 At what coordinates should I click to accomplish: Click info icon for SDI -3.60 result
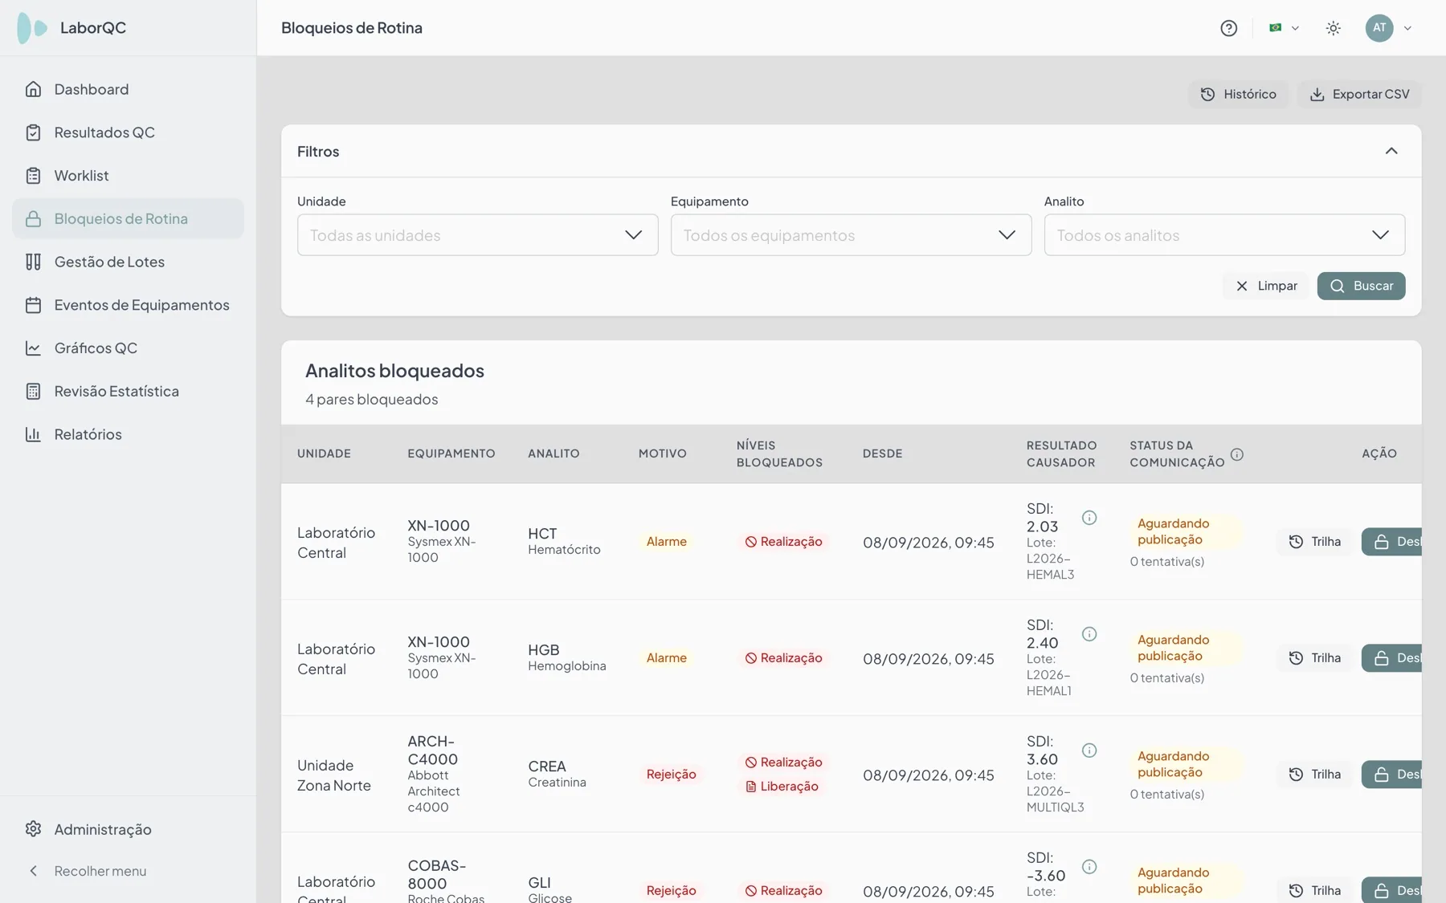click(1089, 867)
